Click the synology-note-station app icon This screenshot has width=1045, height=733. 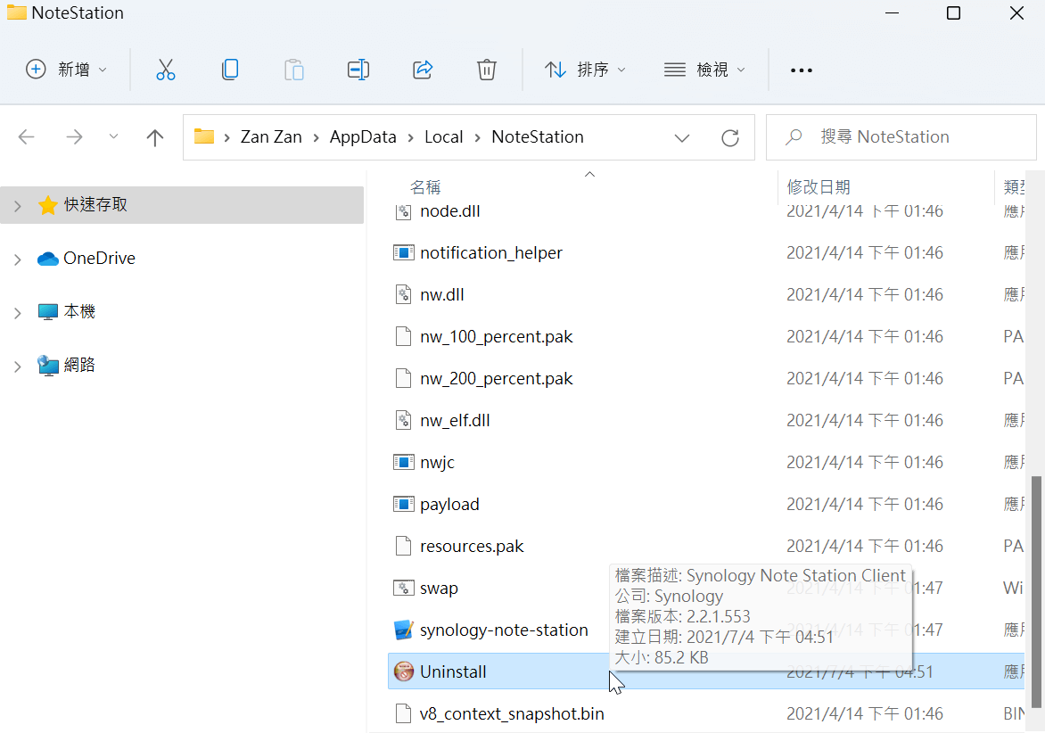click(403, 630)
